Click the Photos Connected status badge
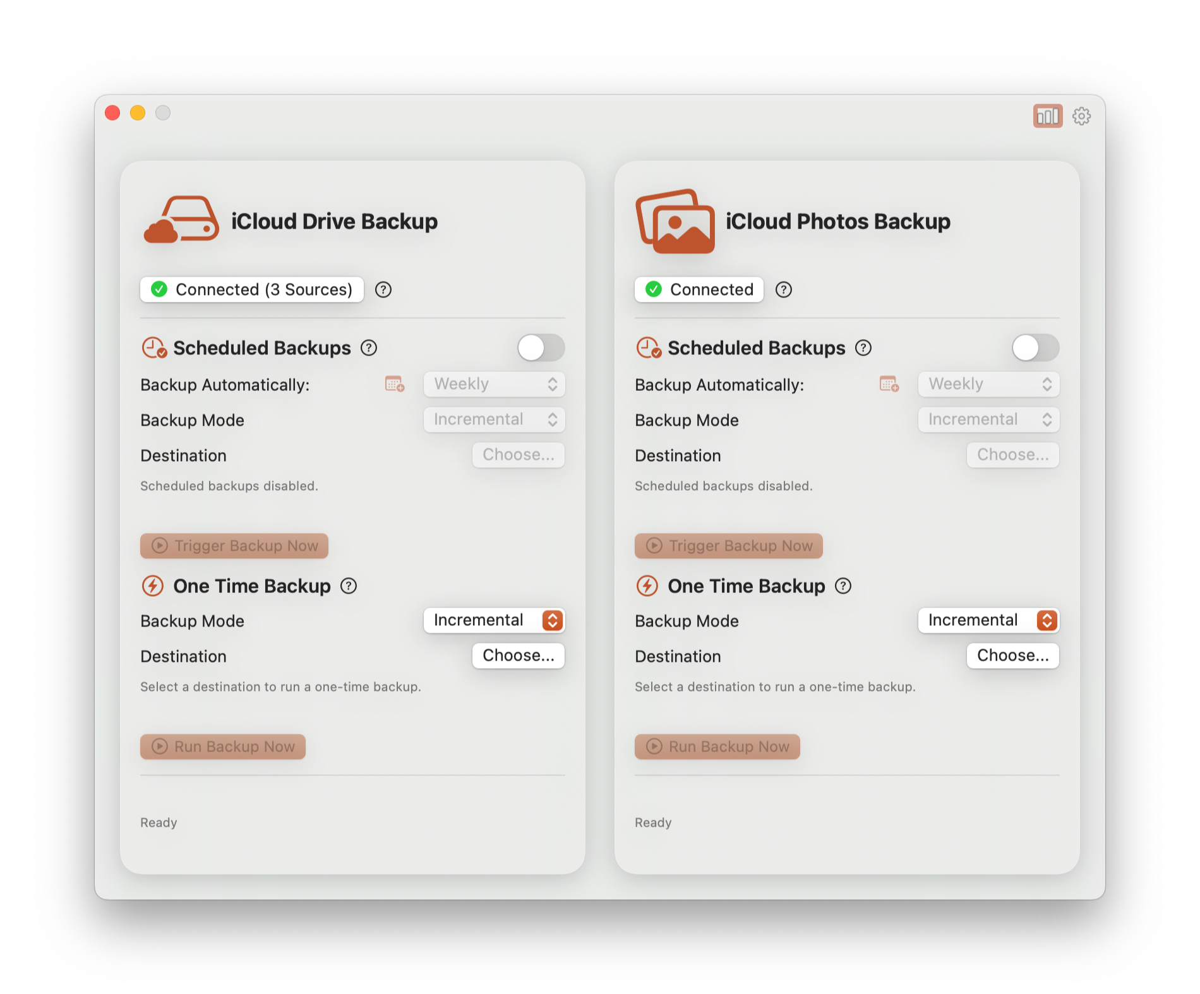Viewport: 1200px width, 994px height. (x=699, y=289)
